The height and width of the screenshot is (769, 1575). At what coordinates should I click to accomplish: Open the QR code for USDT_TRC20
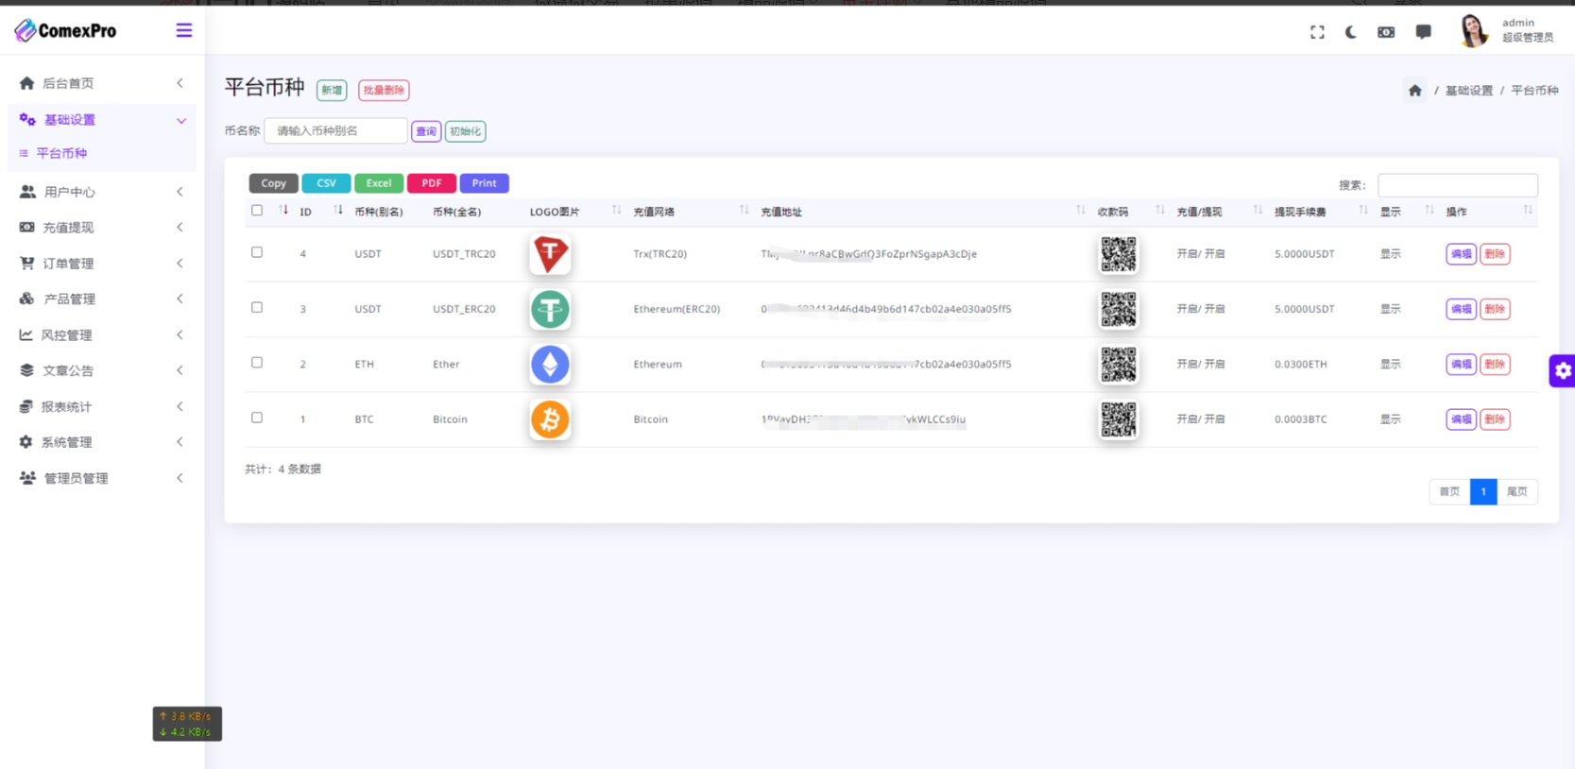click(x=1118, y=254)
